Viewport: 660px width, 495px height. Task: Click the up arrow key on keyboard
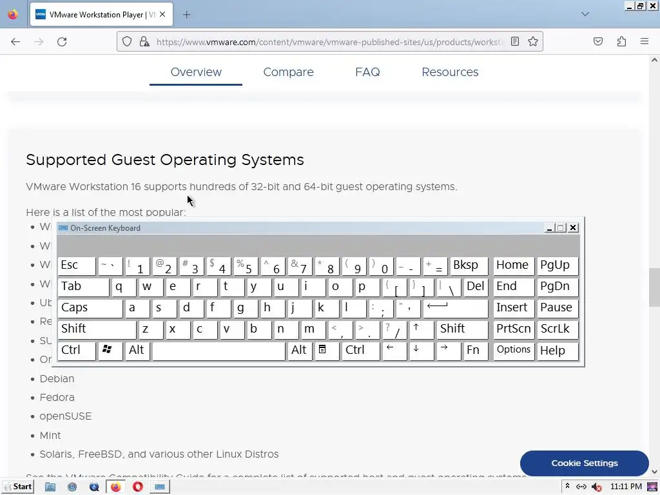[422, 329]
